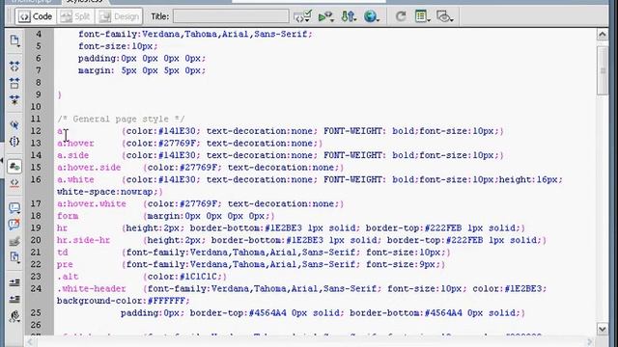This screenshot has width=618, height=347.
Task: Open the Validate Markup menu
Action: coord(326,16)
